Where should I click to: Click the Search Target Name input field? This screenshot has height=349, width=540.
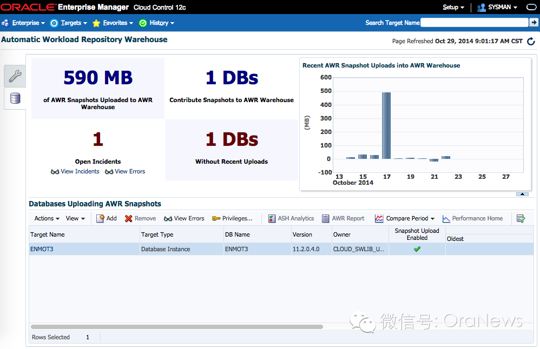474,23
